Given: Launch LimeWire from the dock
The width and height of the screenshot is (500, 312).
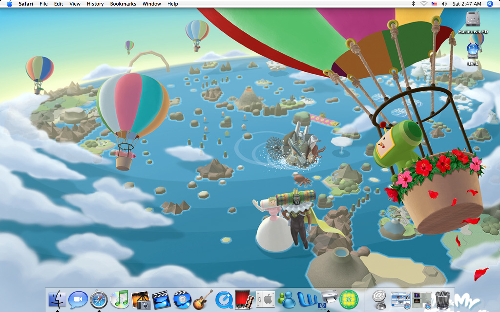Looking at the screenshot, I should pos(349,300).
